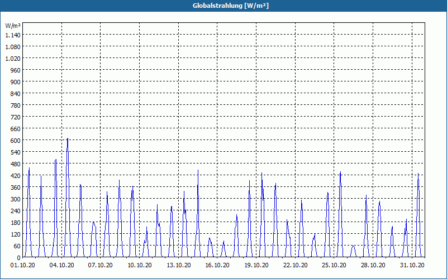The height and width of the screenshot is (279, 447).
Task: Click the 25.10.20 date axis label
Action: click(x=334, y=265)
